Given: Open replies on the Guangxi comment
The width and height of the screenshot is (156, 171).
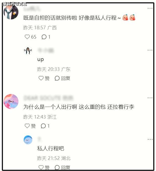Looking at the screenshot, I should [x=46, y=37].
